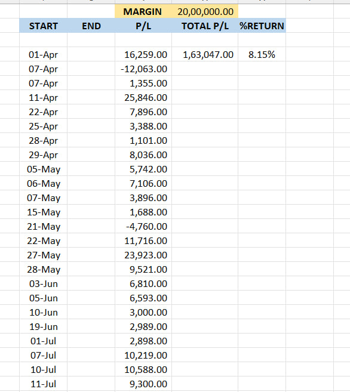
Task: Select the P/L value 9,521.00
Action: pos(143,270)
